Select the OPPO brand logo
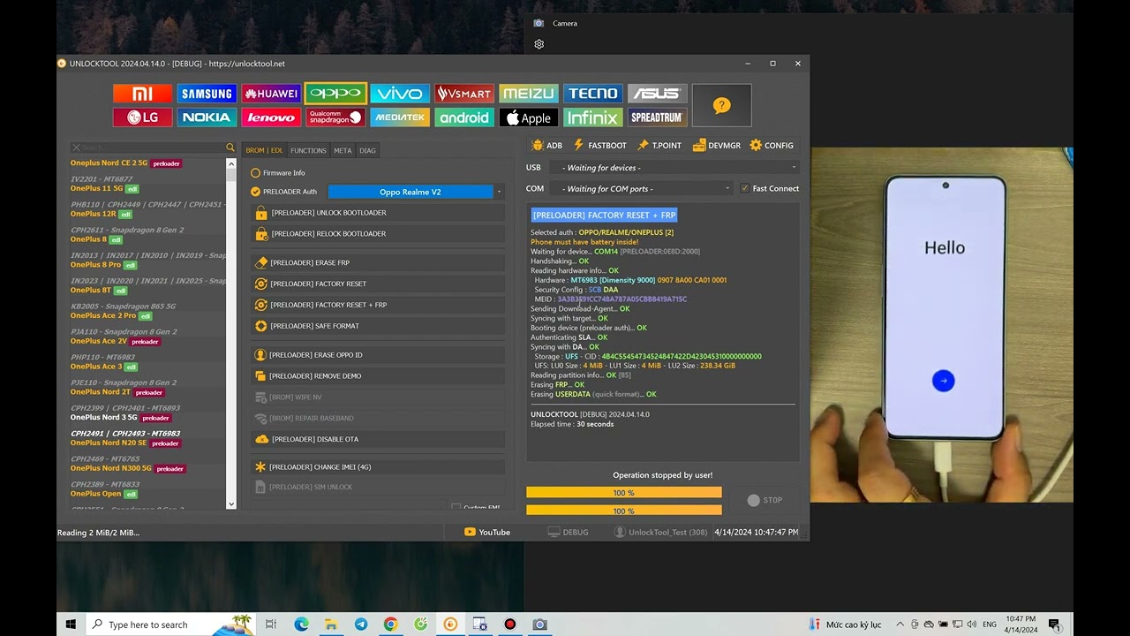Viewport: 1130px width, 636px height. click(x=335, y=94)
